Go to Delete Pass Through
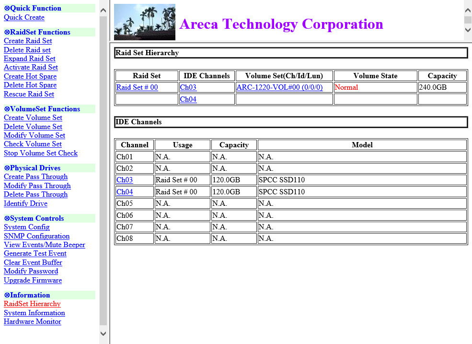Viewport: 472px width, 344px height. (x=35, y=195)
